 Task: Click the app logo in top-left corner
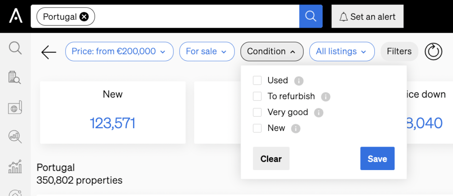(15, 16)
